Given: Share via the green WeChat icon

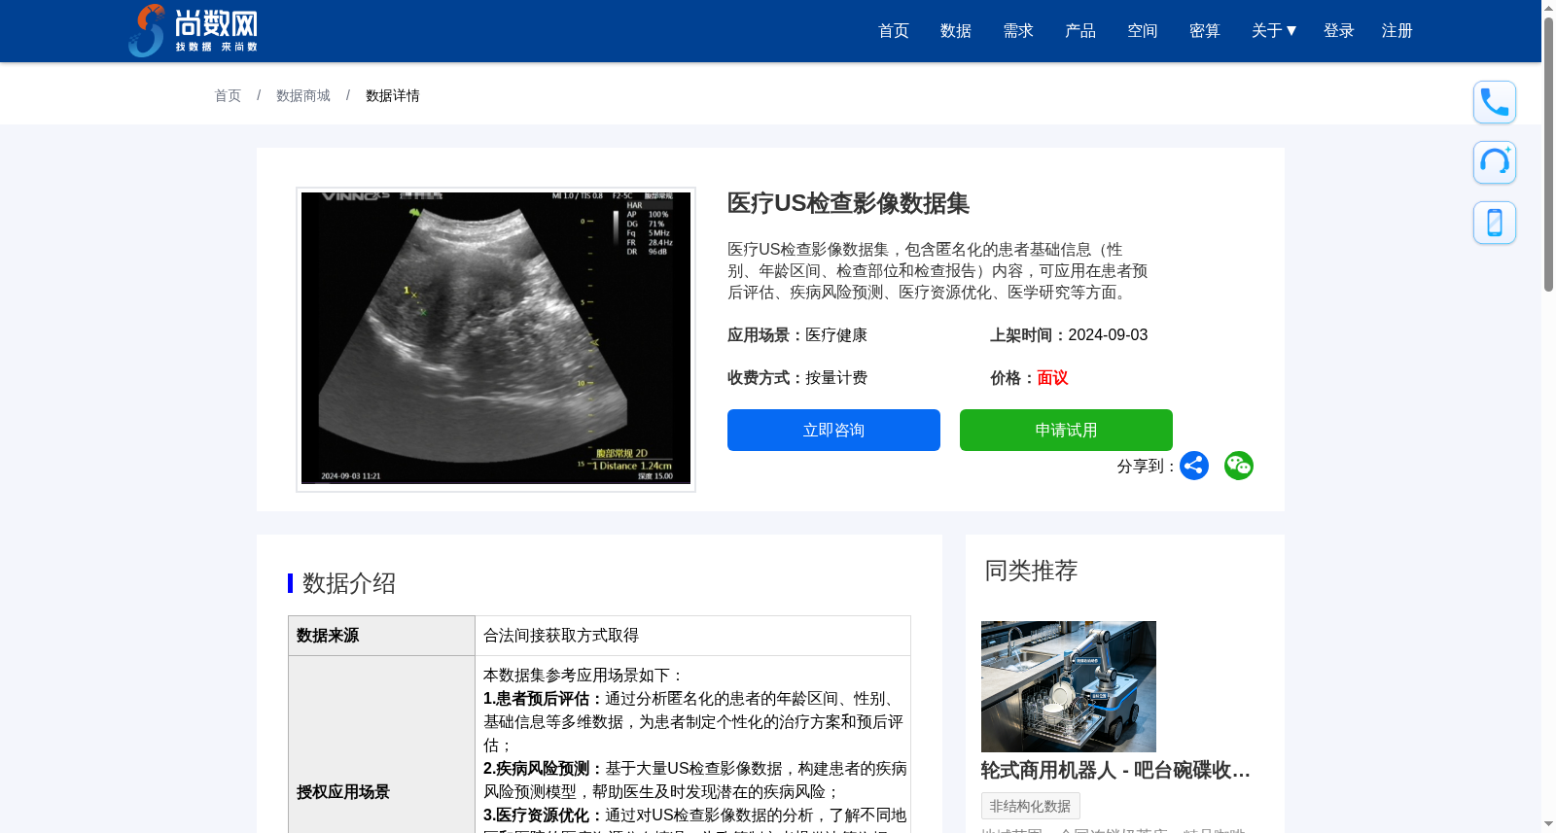Looking at the screenshot, I should coord(1239,466).
